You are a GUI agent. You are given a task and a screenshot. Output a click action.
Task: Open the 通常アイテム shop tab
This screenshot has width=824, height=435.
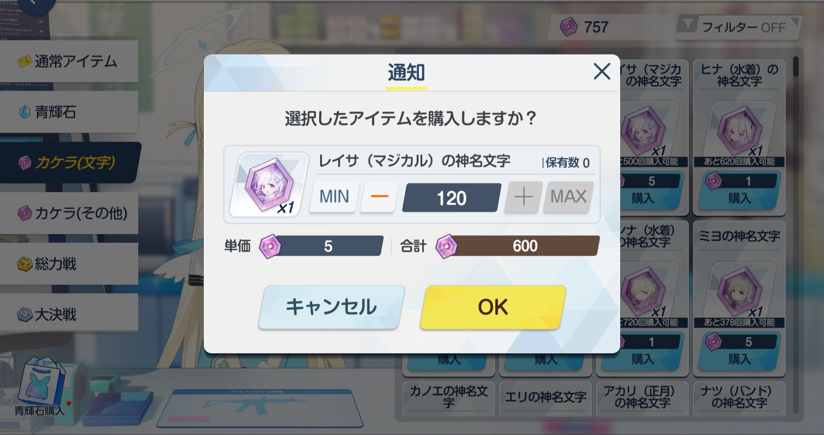[69, 61]
